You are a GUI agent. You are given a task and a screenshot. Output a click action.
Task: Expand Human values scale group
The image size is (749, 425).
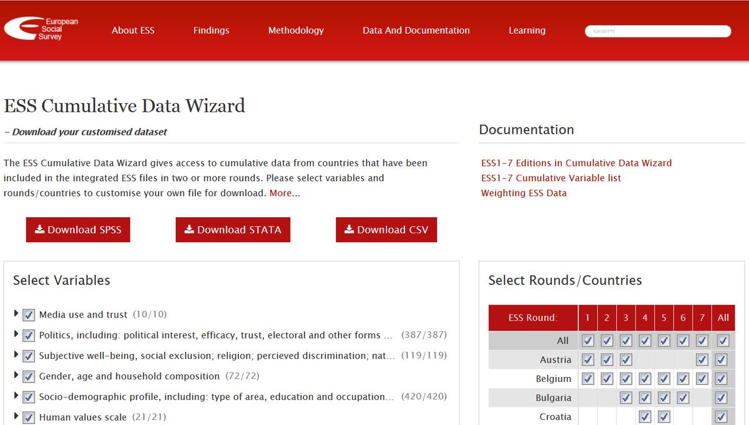click(x=16, y=416)
